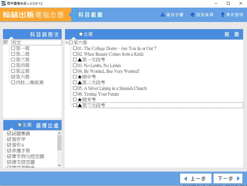Uncheck the 非選手冊 source

click(x=9, y=151)
